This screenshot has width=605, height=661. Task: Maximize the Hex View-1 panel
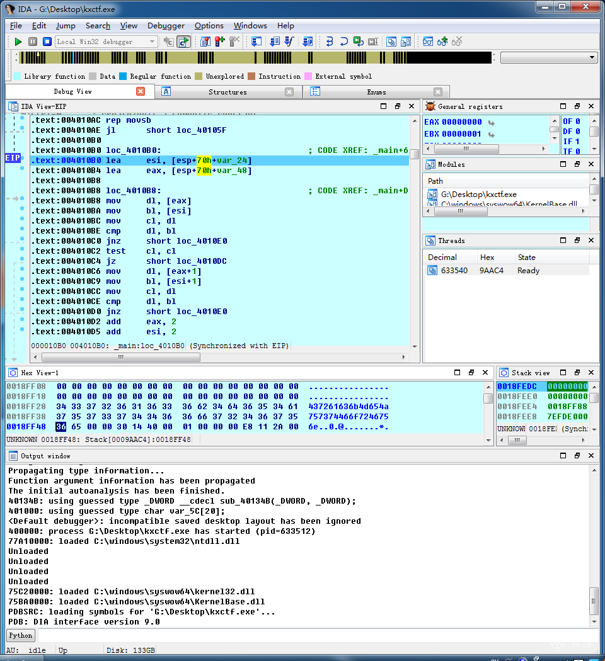pyautogui.click(x=457, y=372)
